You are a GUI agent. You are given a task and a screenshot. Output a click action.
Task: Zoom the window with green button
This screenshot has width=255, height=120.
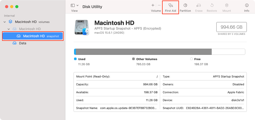17,7
